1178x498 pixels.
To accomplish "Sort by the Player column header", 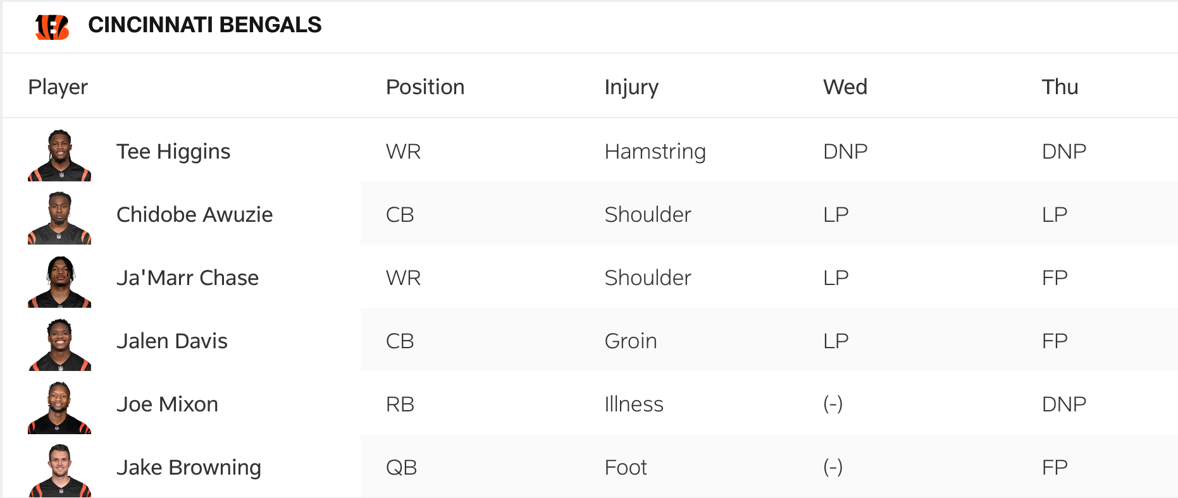I will click(x=58, y=87).
